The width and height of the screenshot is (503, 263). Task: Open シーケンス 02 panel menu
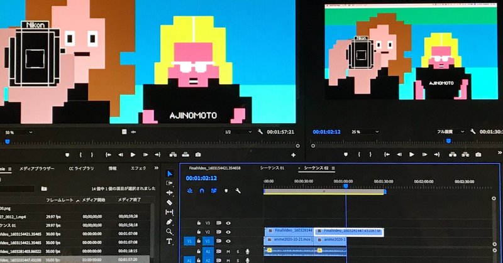[x=333, y=168]
